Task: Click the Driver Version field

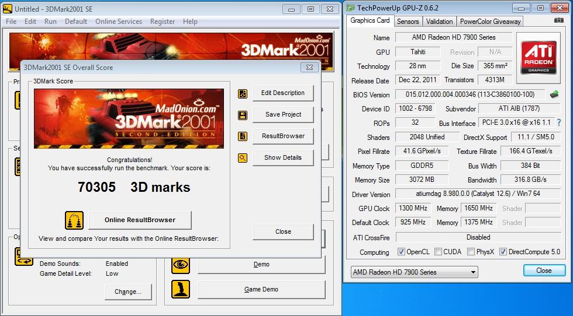Action: (x=478, y=194)
